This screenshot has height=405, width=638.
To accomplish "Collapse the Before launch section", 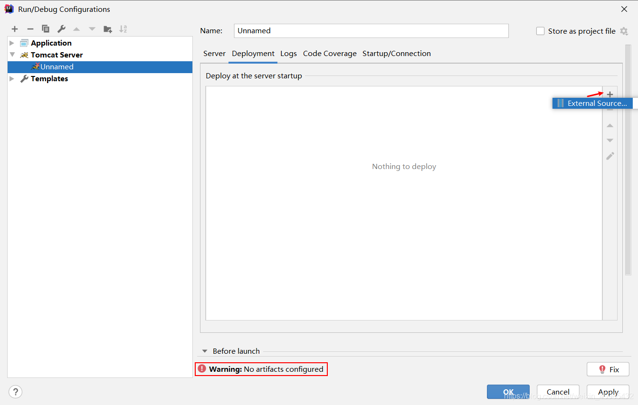I will click(x=204, y=351).
